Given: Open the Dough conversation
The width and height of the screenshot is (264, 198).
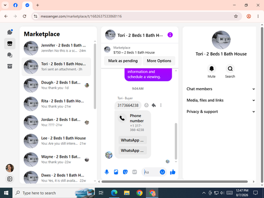Looking at the screenshot, I should [56, 85].
